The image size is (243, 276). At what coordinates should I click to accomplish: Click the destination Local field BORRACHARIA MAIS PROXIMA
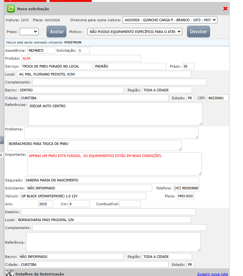coord(104,220)
